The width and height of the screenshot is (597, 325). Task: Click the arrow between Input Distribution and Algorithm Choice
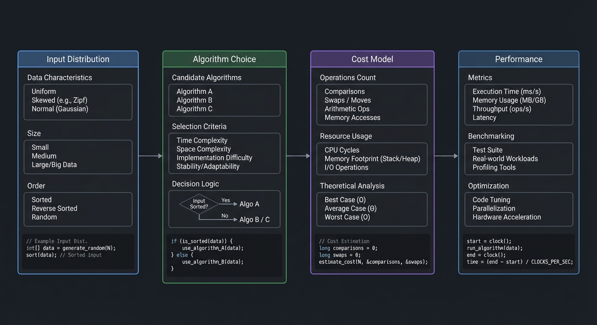coord(151,156)
